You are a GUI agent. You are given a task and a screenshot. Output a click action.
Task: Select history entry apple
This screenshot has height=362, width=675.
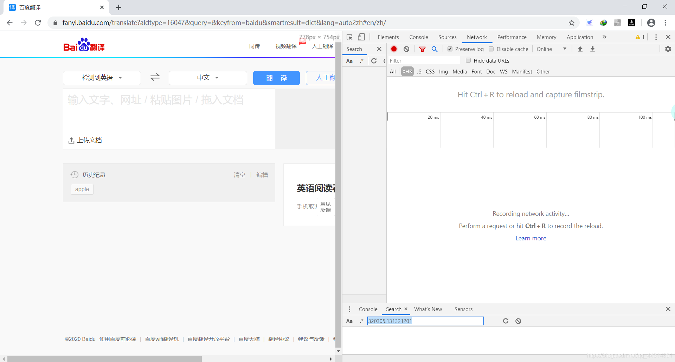tap(82, 189)
